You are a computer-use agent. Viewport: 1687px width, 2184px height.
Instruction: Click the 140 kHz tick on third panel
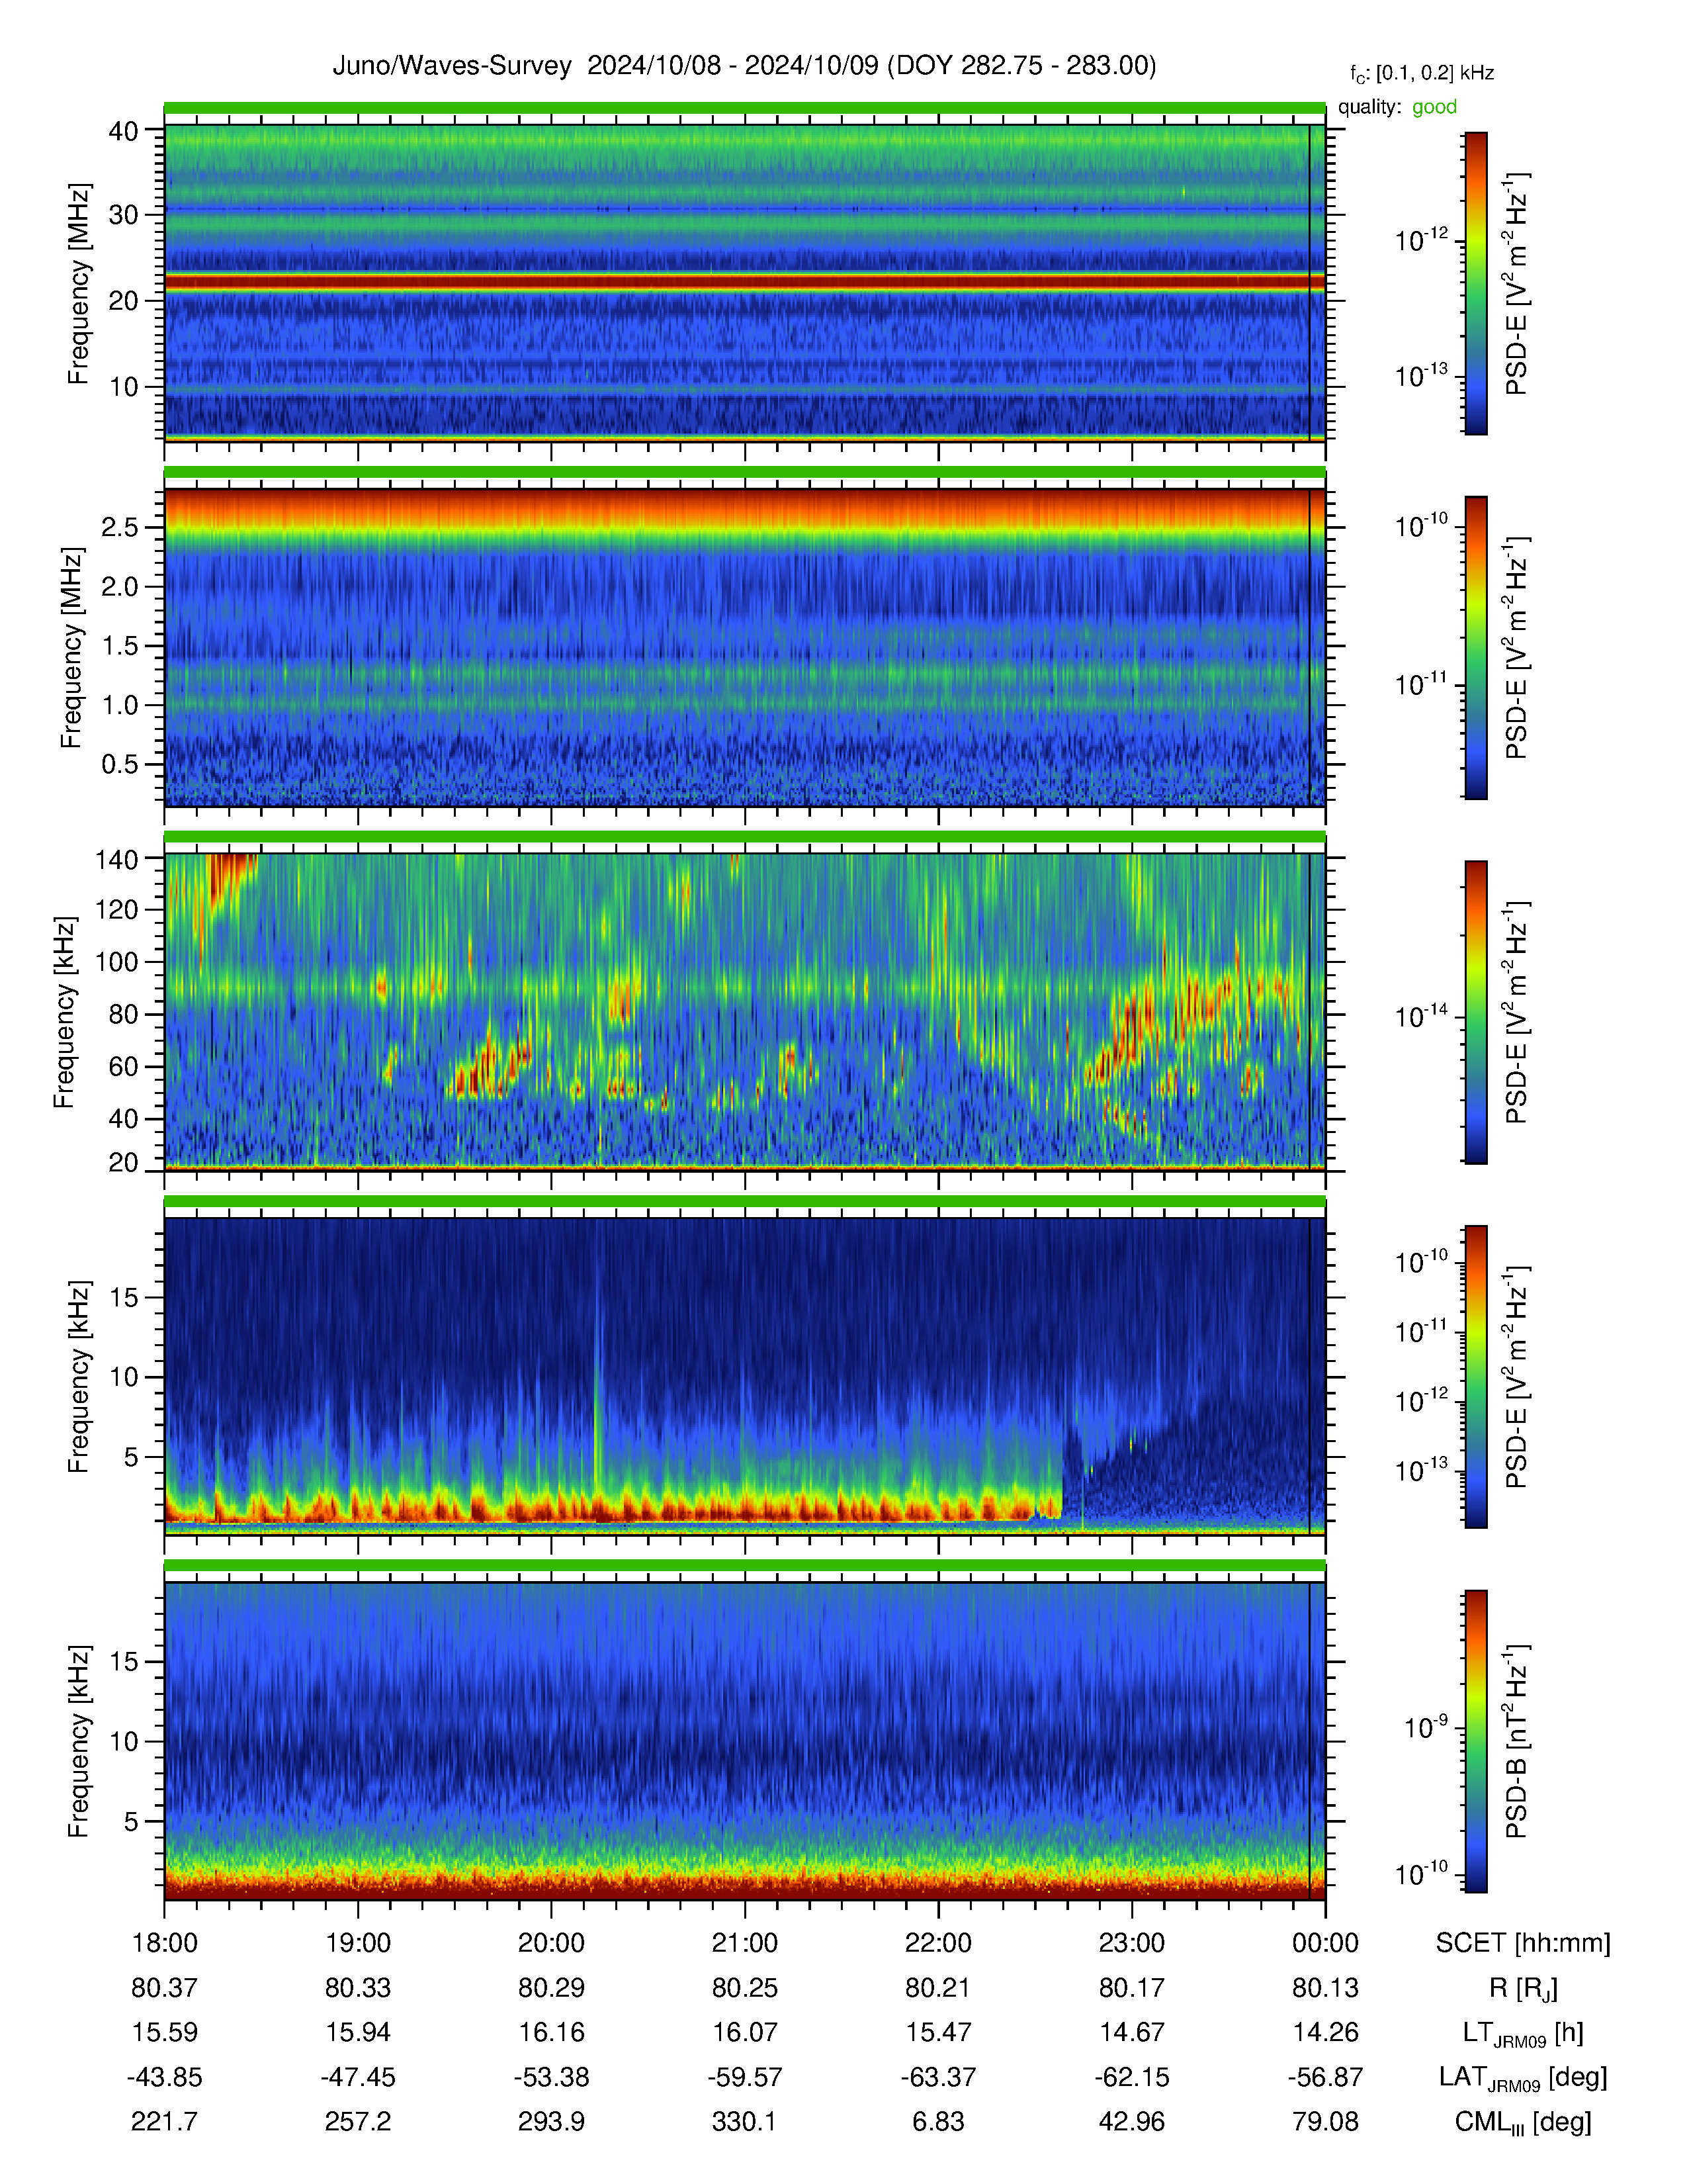[116, 859]
